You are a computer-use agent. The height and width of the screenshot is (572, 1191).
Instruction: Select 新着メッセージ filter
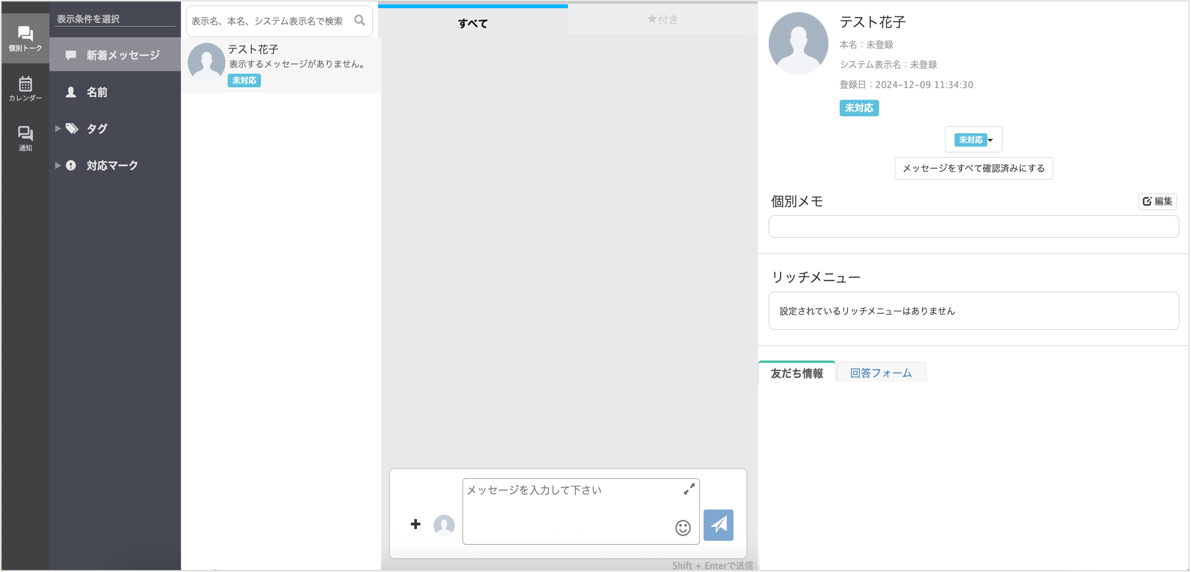coord(115,55)
